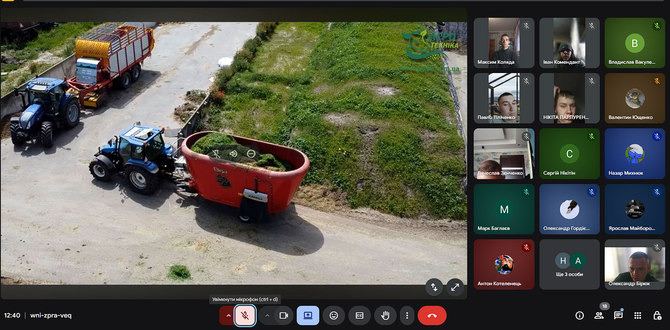The width and height of the screenshot is (670, 330).
Task: Enter fullscreen on the presentation
Action: (455, 287)
